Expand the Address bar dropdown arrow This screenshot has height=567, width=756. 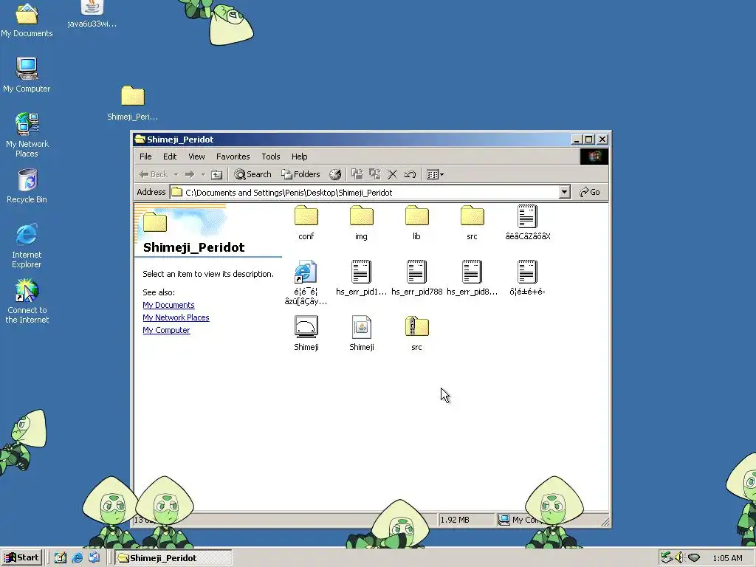tap(565, 193)
